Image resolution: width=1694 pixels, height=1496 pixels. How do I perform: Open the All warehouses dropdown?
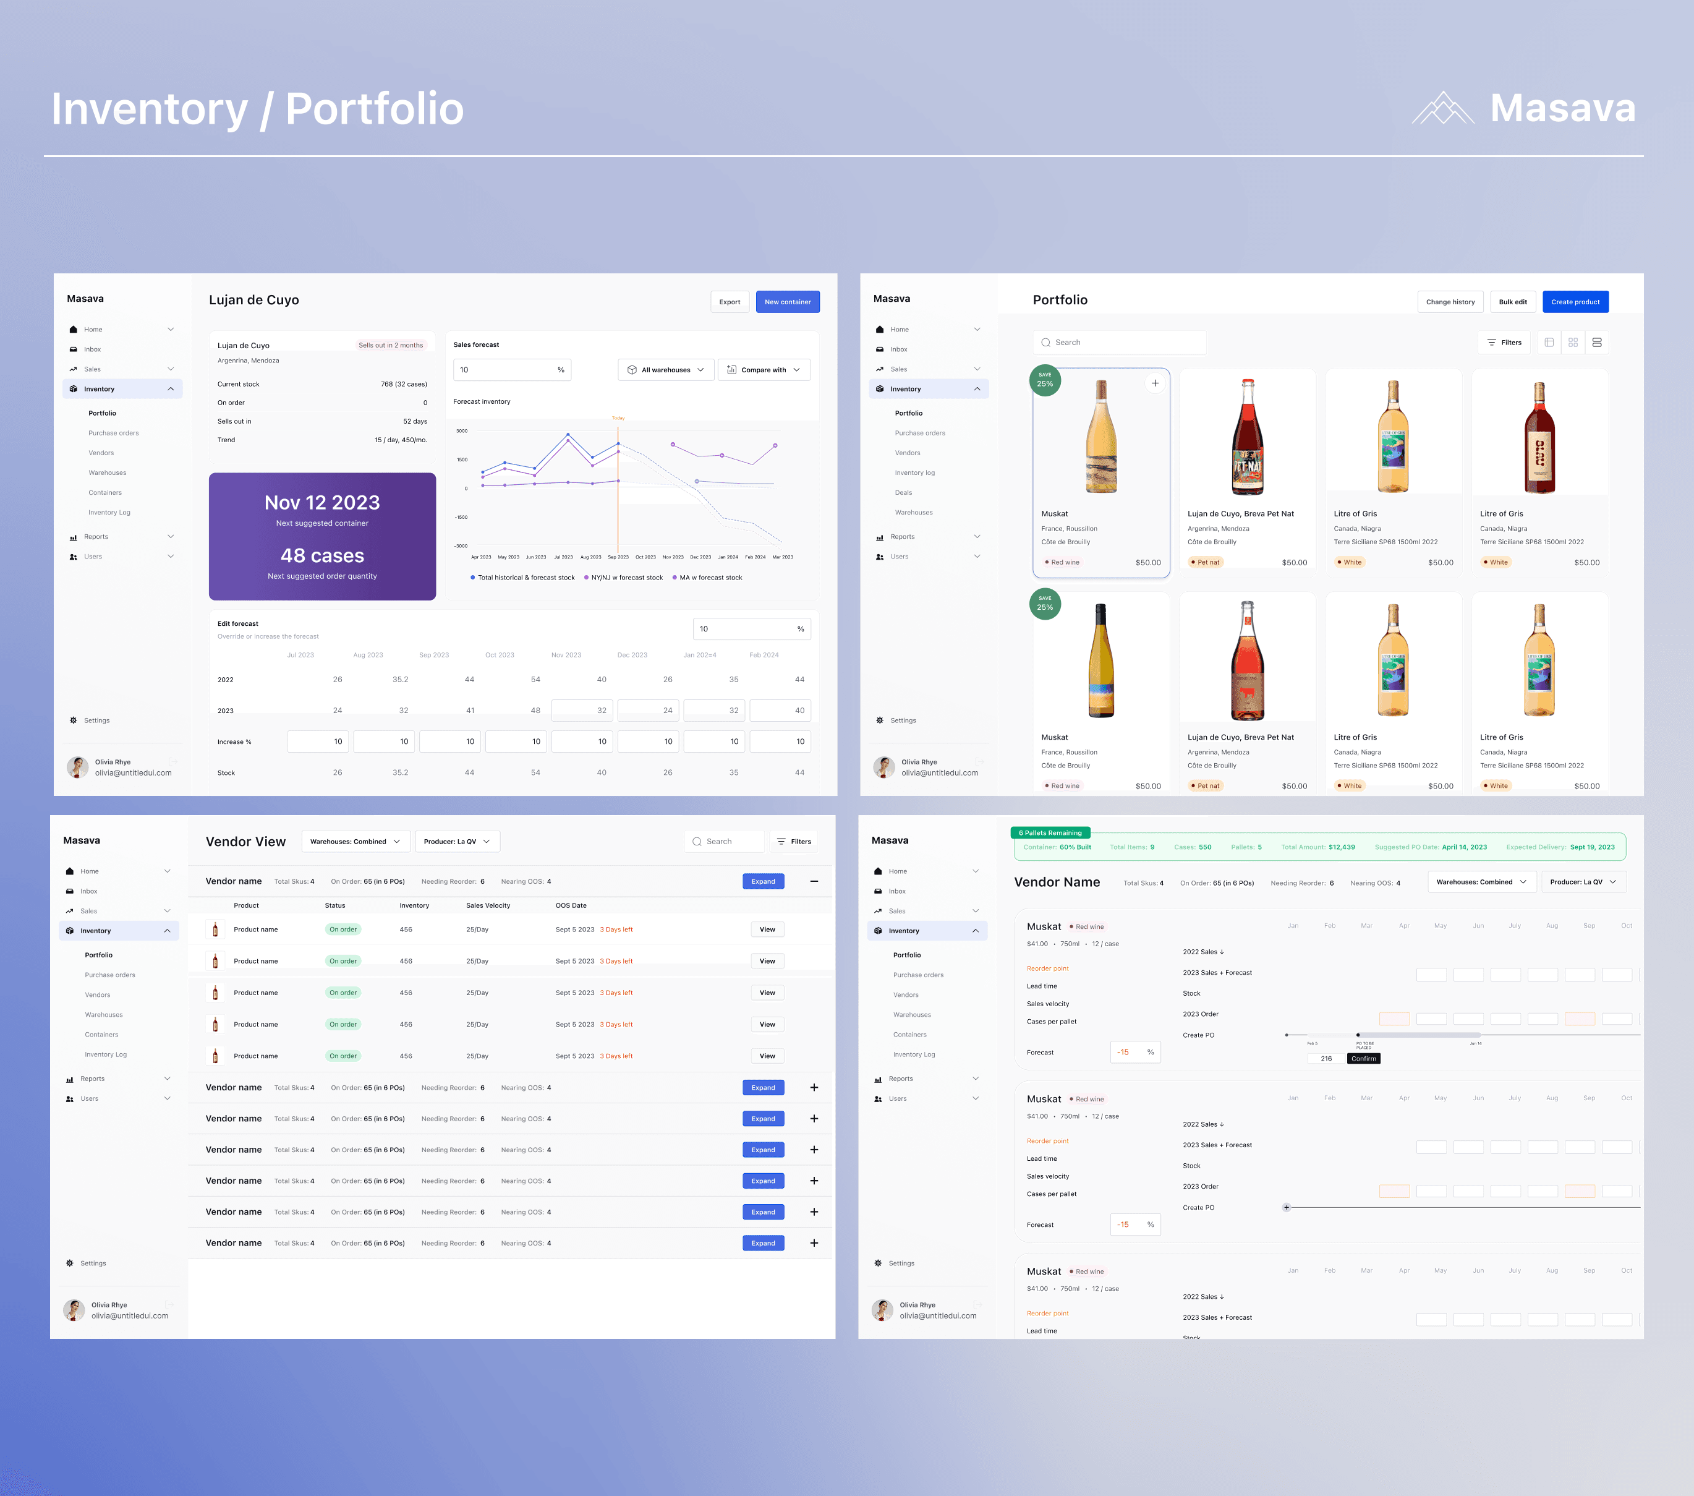pos(665,370)
